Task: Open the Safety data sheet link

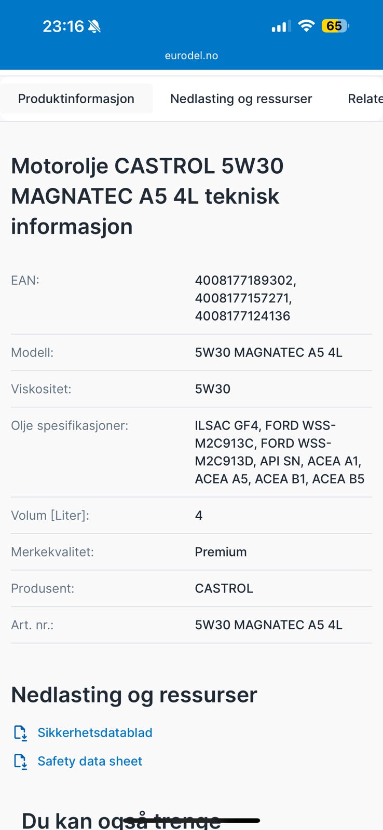Action: pos(90,761)
